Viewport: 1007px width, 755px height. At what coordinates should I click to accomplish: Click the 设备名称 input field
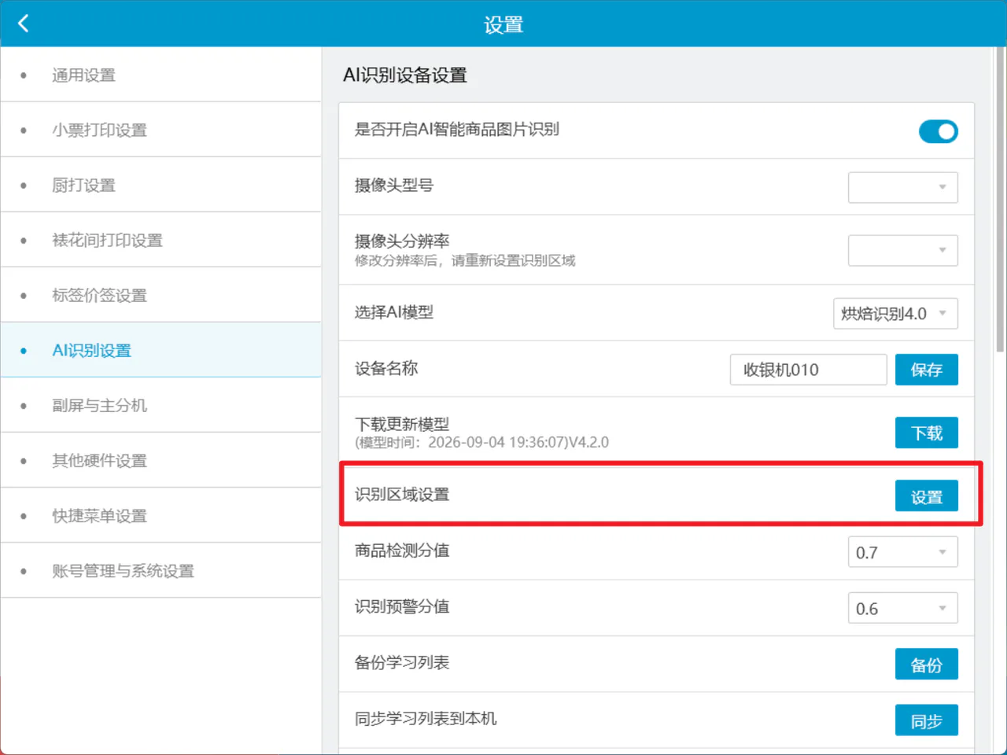pyautogui.click(x=809, y=370)
